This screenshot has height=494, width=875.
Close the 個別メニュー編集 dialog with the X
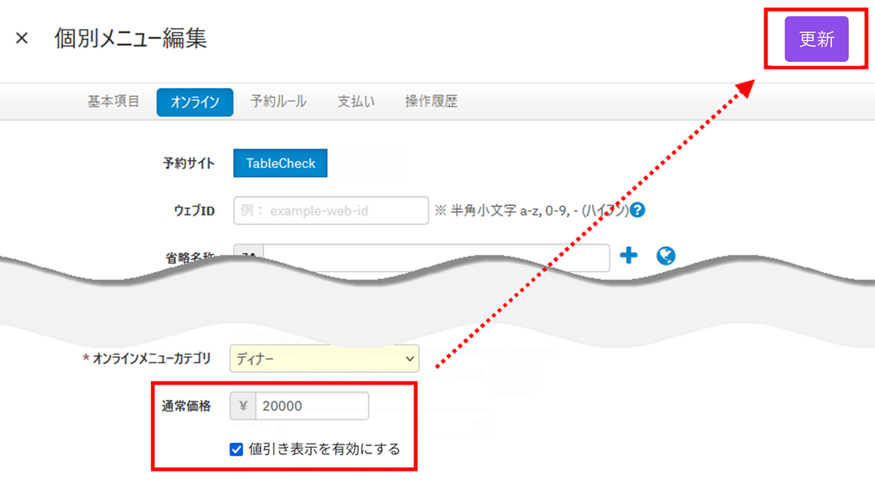[x=22, y=39]
